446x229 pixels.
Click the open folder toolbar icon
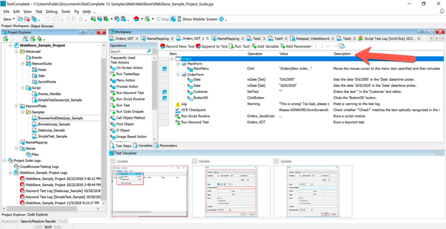click(21, 19)
